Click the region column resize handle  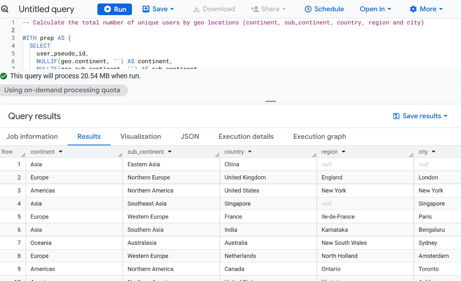click(411, 155)
